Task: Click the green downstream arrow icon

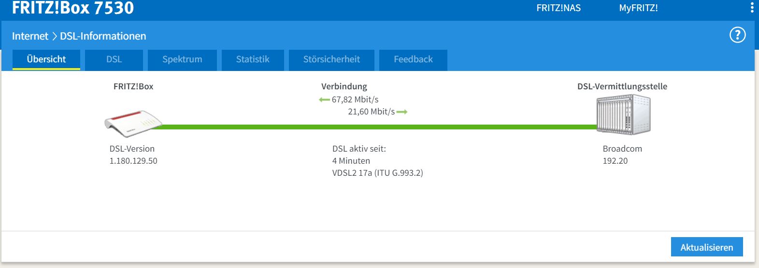Action: click(324, 99)
